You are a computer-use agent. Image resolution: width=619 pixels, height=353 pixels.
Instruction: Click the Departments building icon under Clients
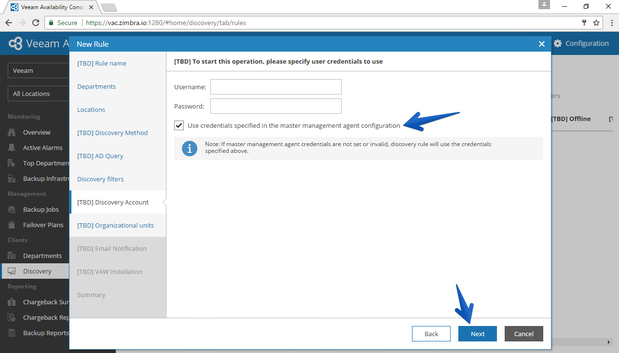click(x=12, y=256)
